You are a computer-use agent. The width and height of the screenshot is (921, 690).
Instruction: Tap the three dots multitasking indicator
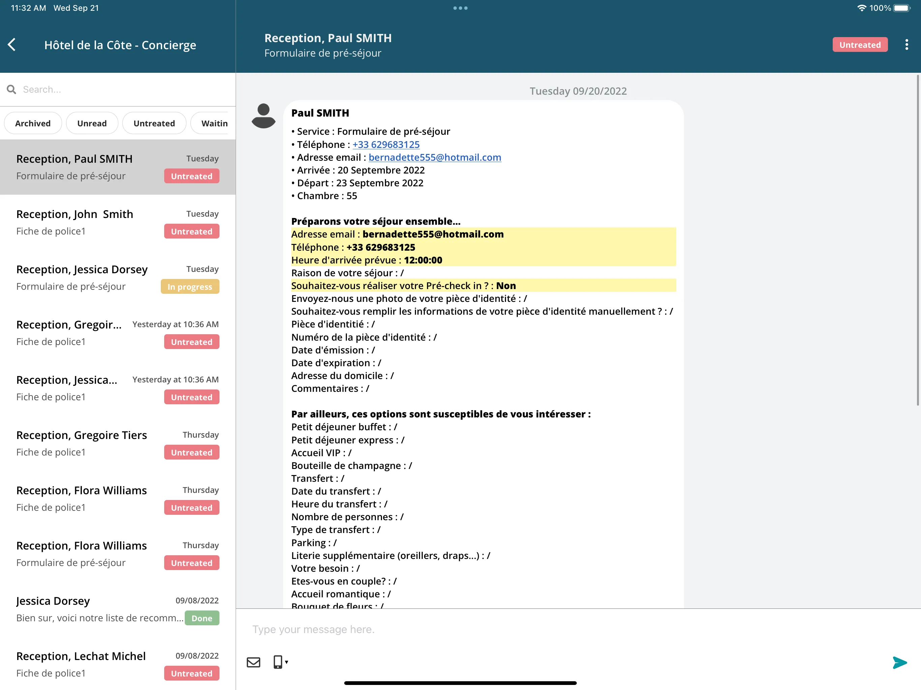tap(460, 8)
